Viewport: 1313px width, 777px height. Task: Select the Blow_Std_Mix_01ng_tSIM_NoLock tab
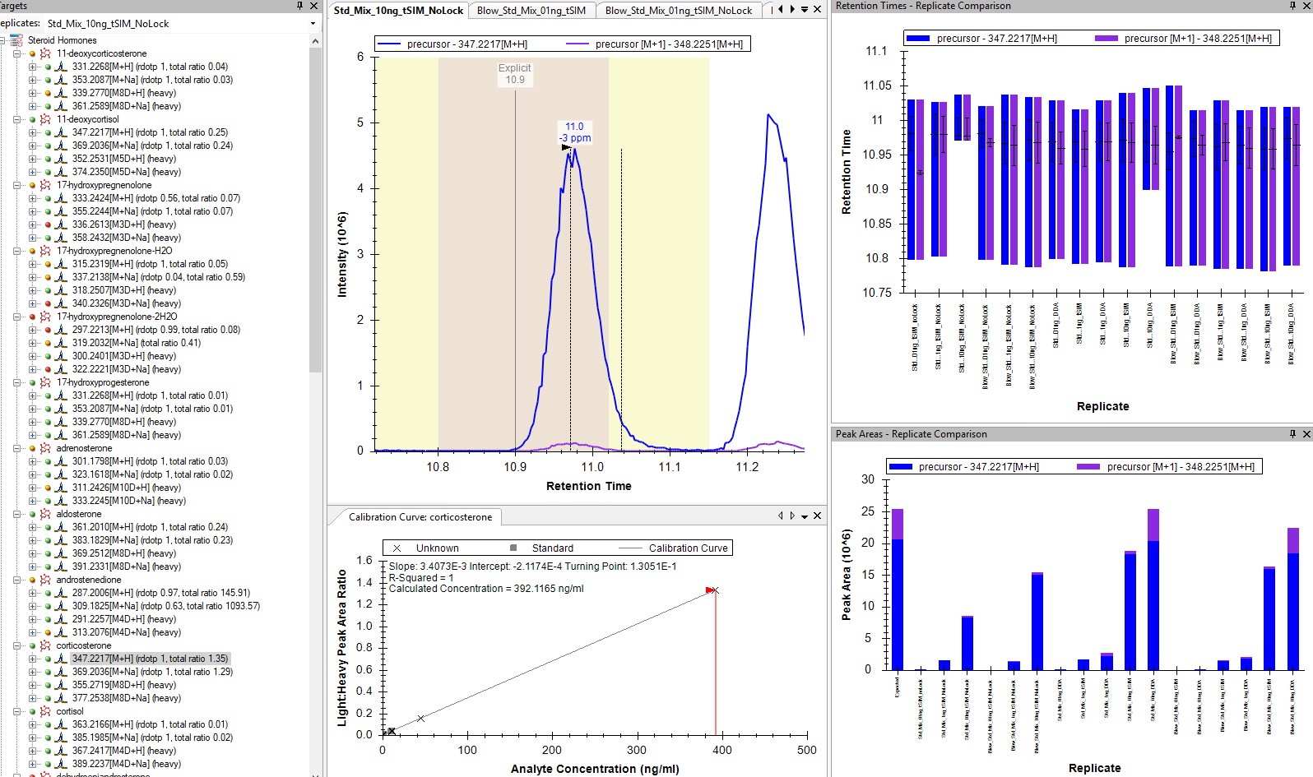click(678, 11)
